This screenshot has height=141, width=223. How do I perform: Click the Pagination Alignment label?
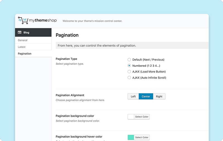pos(70,95)
